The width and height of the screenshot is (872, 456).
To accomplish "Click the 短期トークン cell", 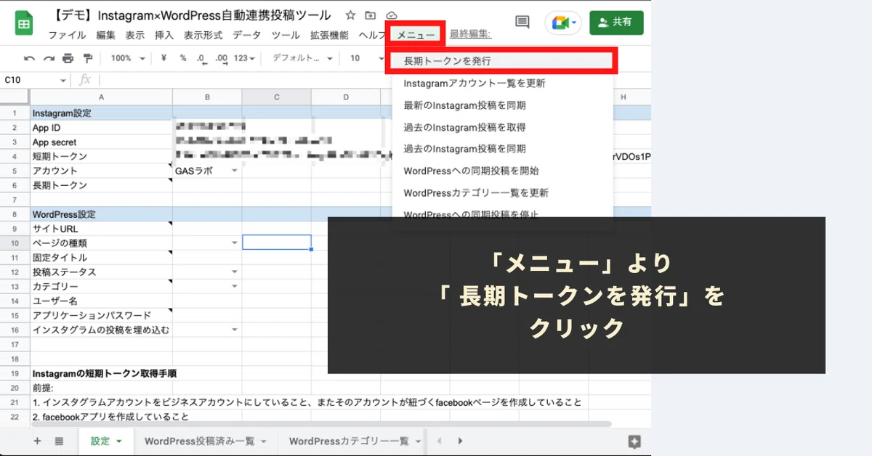I will click(x=101, y=156).
